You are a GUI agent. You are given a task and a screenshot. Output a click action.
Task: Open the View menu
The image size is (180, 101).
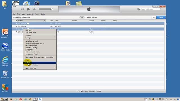(23, 14)
